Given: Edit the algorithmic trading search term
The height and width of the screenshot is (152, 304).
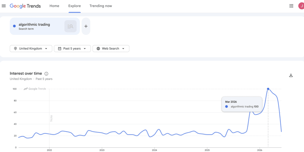Looking at the screenshot, I should [34, 25].
